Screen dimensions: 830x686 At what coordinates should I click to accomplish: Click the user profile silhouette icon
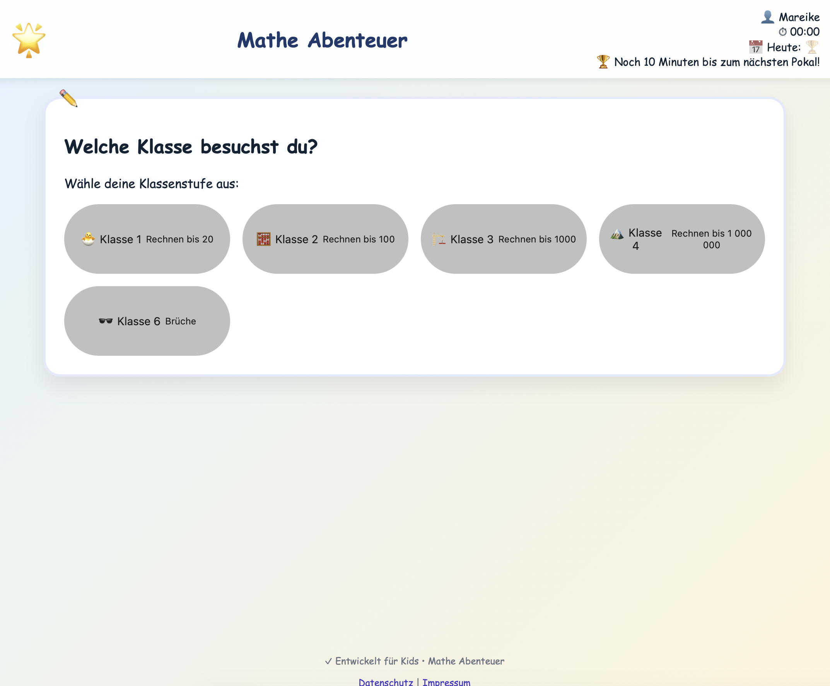tap(767, 17)
